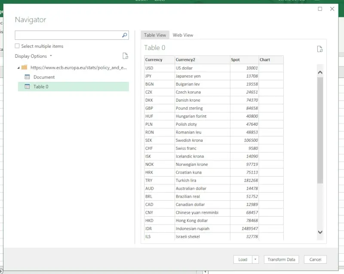Click the preview vertical scrollbar thumb
The height and width of the screenshot is (274, 344).
[320, 129]
